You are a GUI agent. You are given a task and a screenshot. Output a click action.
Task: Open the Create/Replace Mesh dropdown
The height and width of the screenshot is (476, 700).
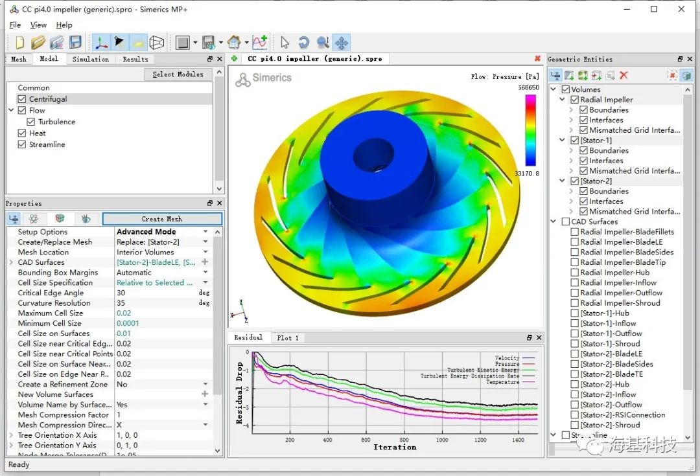pos(205,242)
